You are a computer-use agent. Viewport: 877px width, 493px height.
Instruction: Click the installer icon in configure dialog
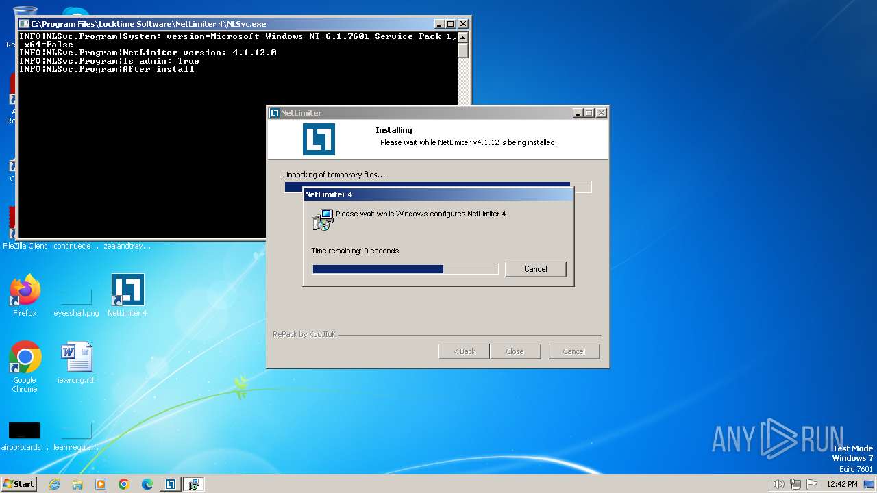(322, 219)
